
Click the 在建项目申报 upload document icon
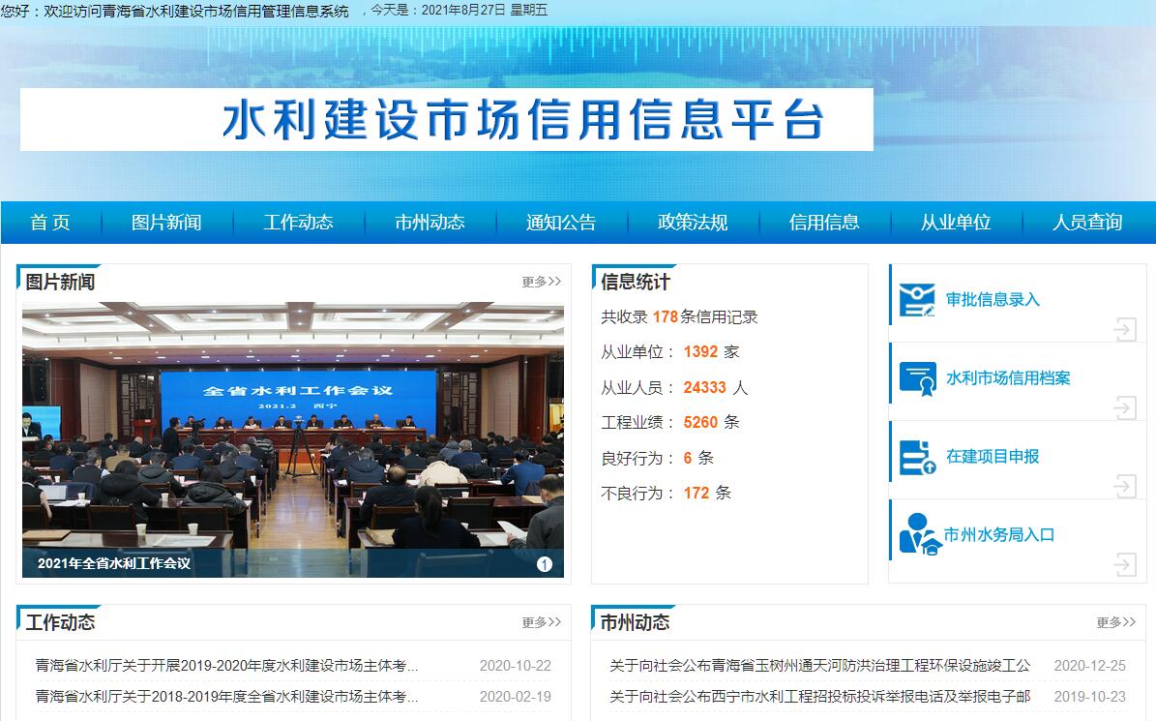point(917,457)
